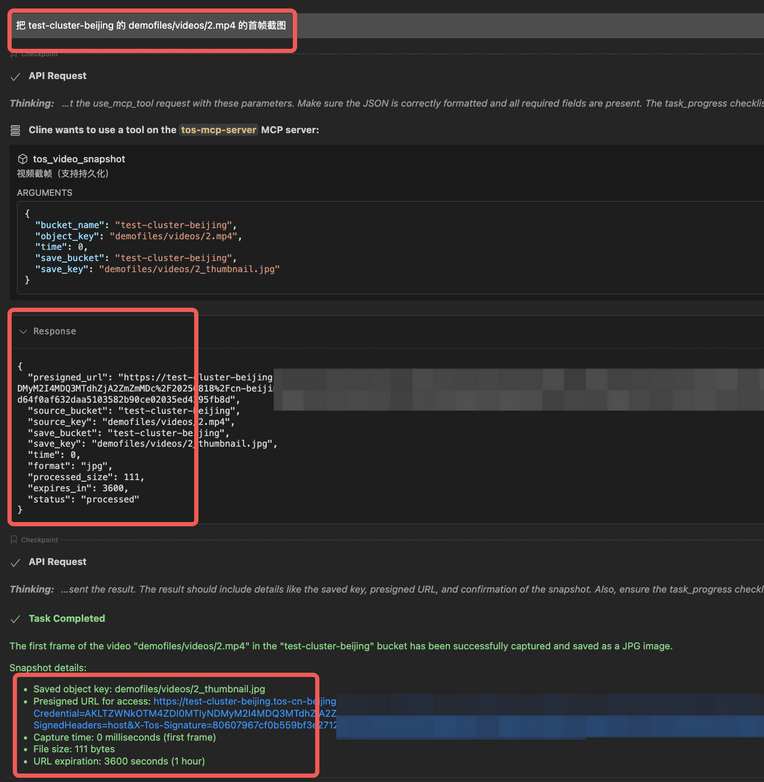The width and height of the screenshot is (764, 782).
Task: Click the Checkpoint label above the Task Completed section
Action: click(39, 540)
